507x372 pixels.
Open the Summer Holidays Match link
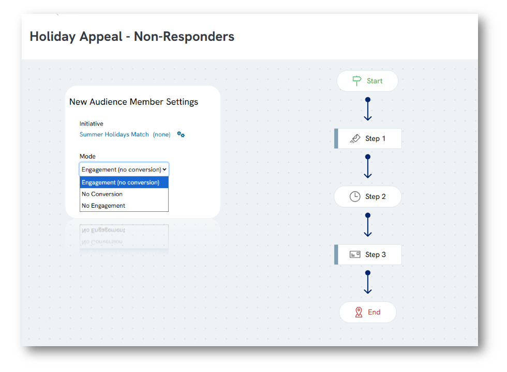click(115, 134)
